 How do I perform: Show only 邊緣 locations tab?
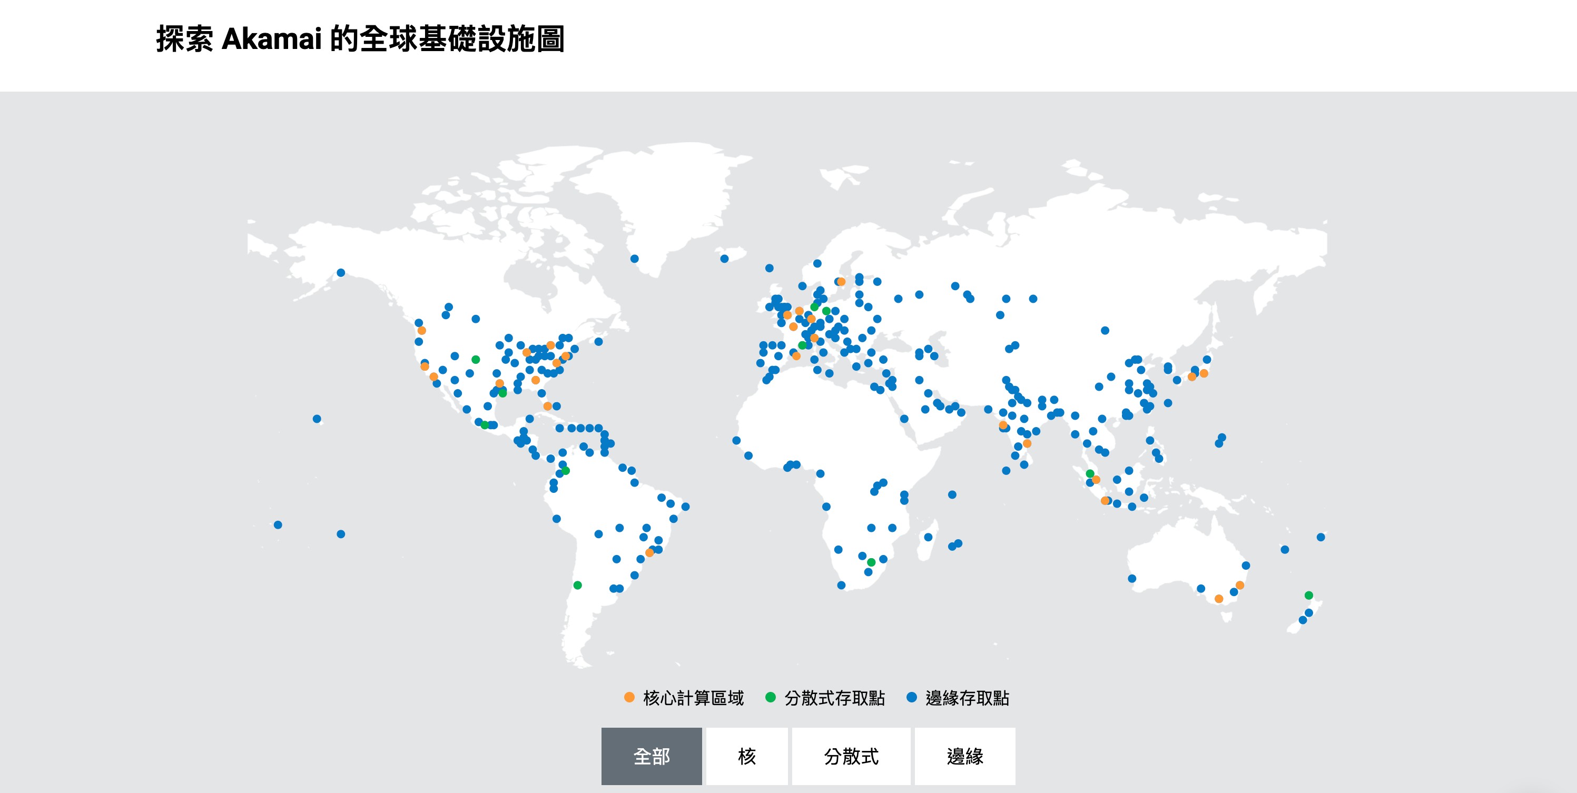click(965, 756)
